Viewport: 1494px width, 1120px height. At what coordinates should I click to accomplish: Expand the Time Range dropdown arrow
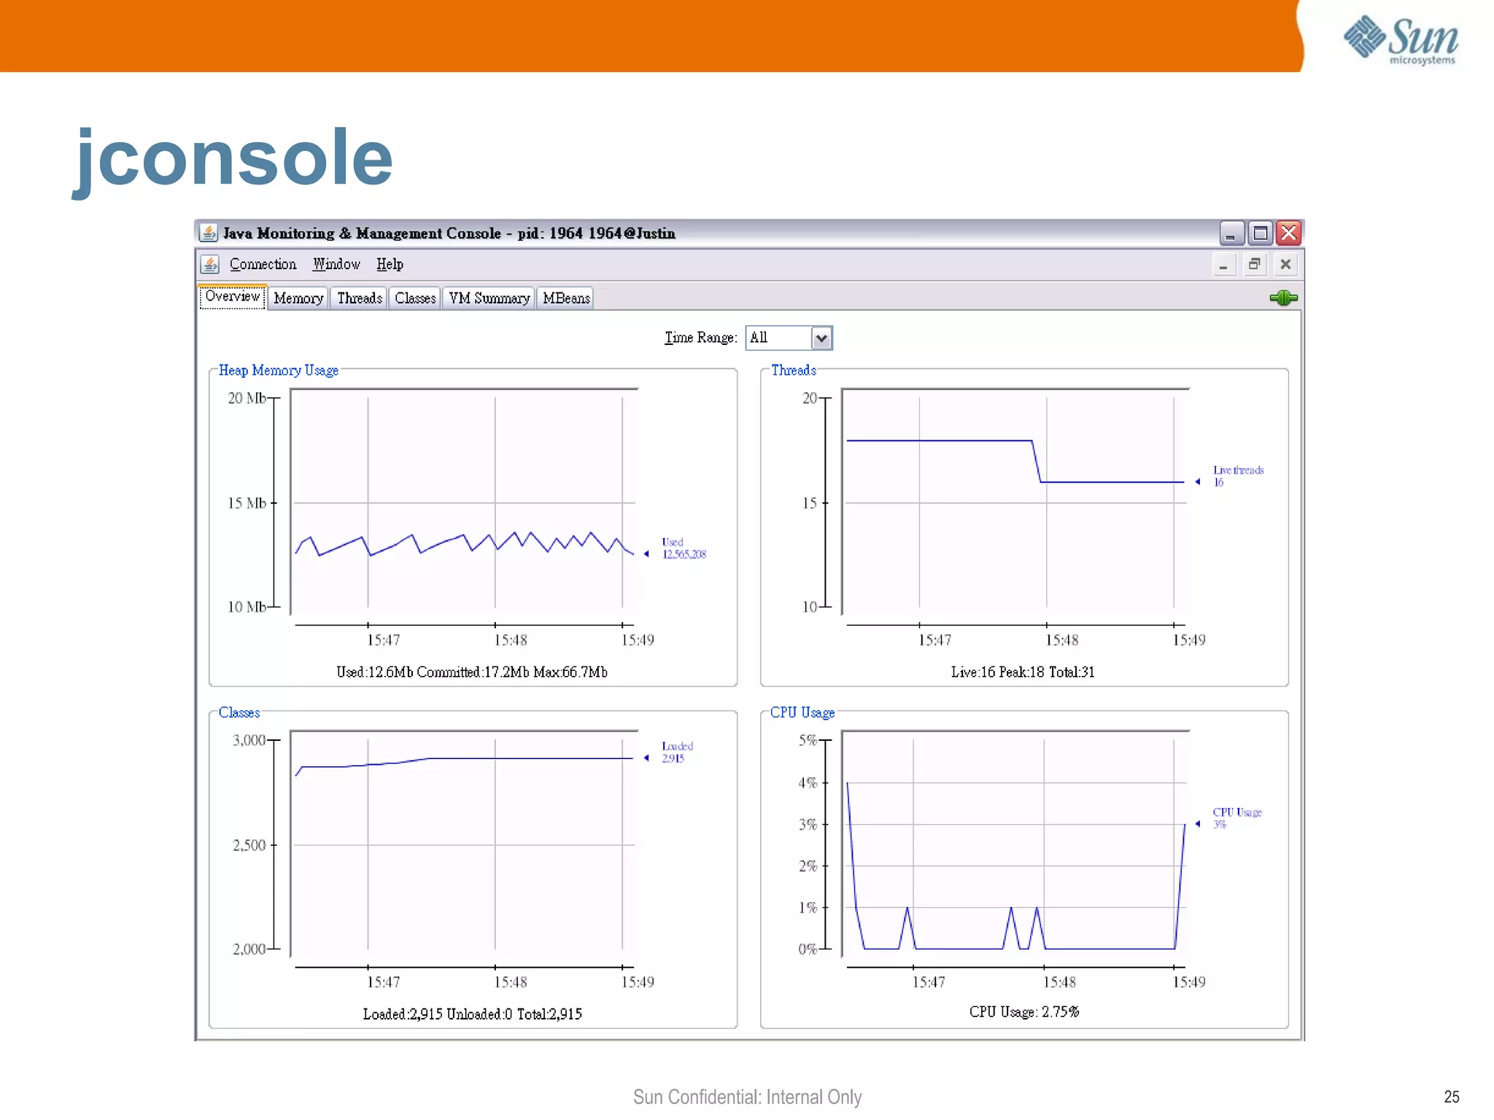click(x=821, y=338)
